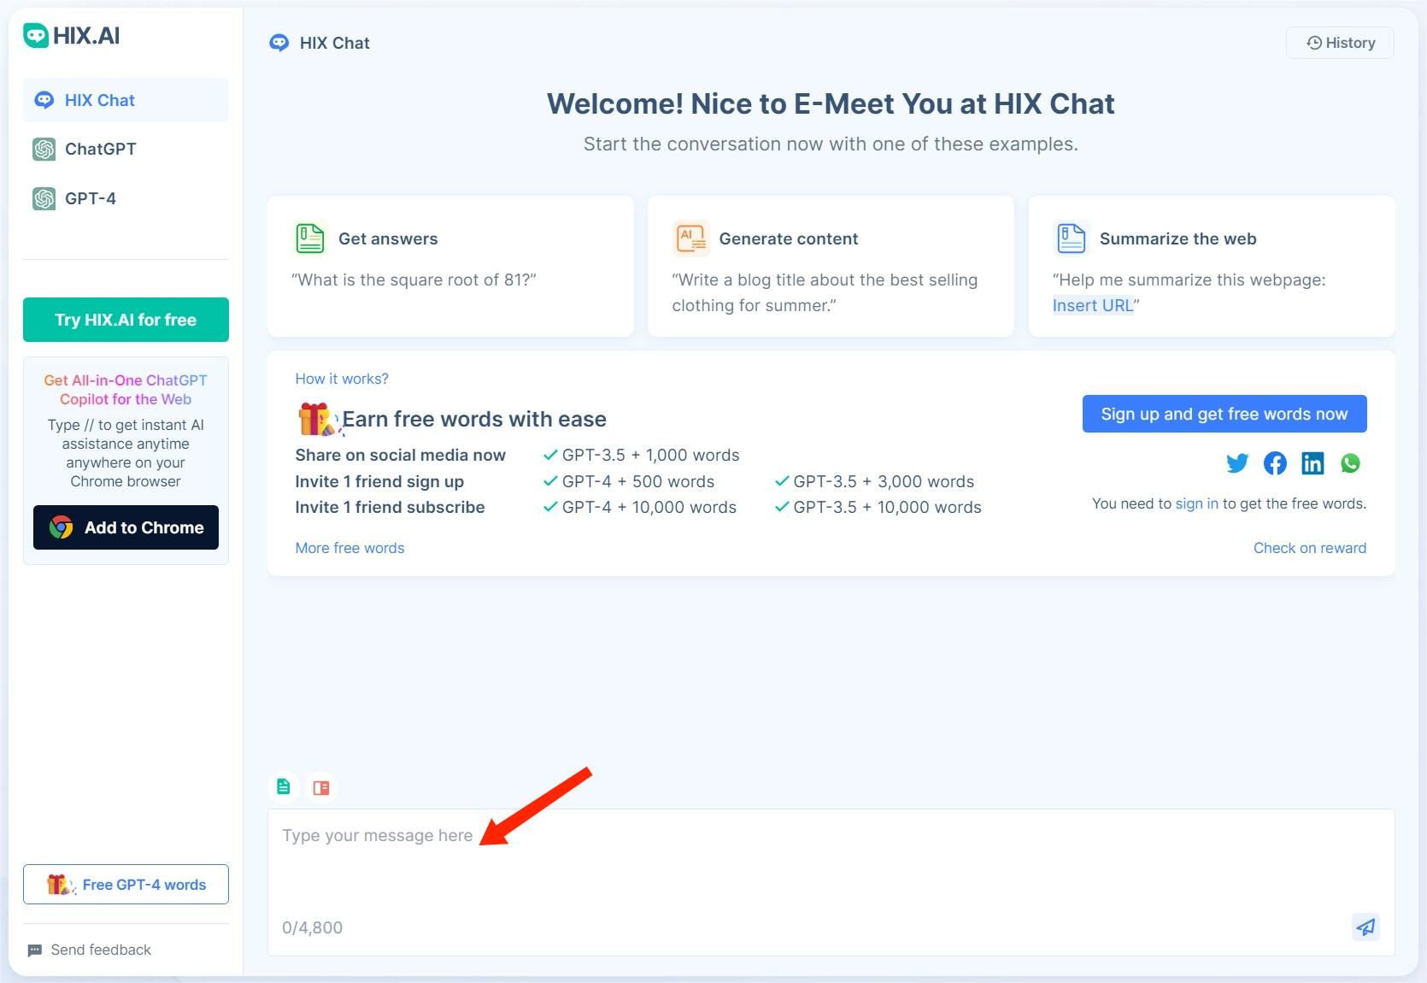Click the '0/4,800' character counter

coord(312,927)
